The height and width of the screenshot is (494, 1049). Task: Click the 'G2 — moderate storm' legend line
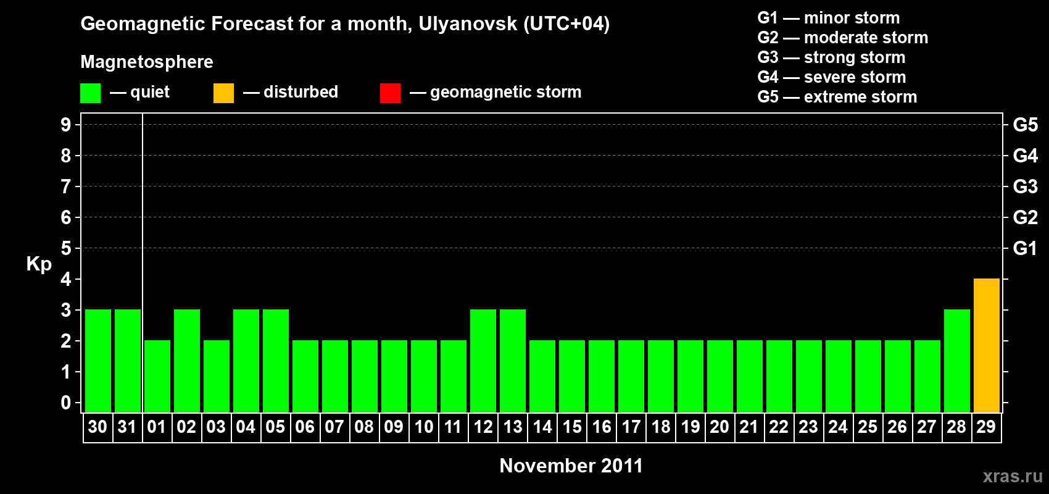pos(843,38)
